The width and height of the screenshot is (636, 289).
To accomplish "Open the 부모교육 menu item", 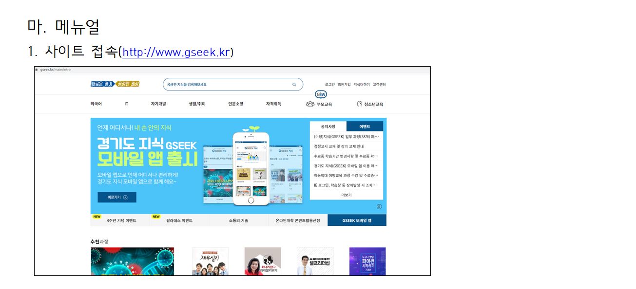I will [x=324, y=104].
